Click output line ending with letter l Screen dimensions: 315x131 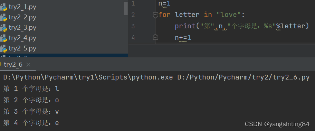tap(31, 89)
